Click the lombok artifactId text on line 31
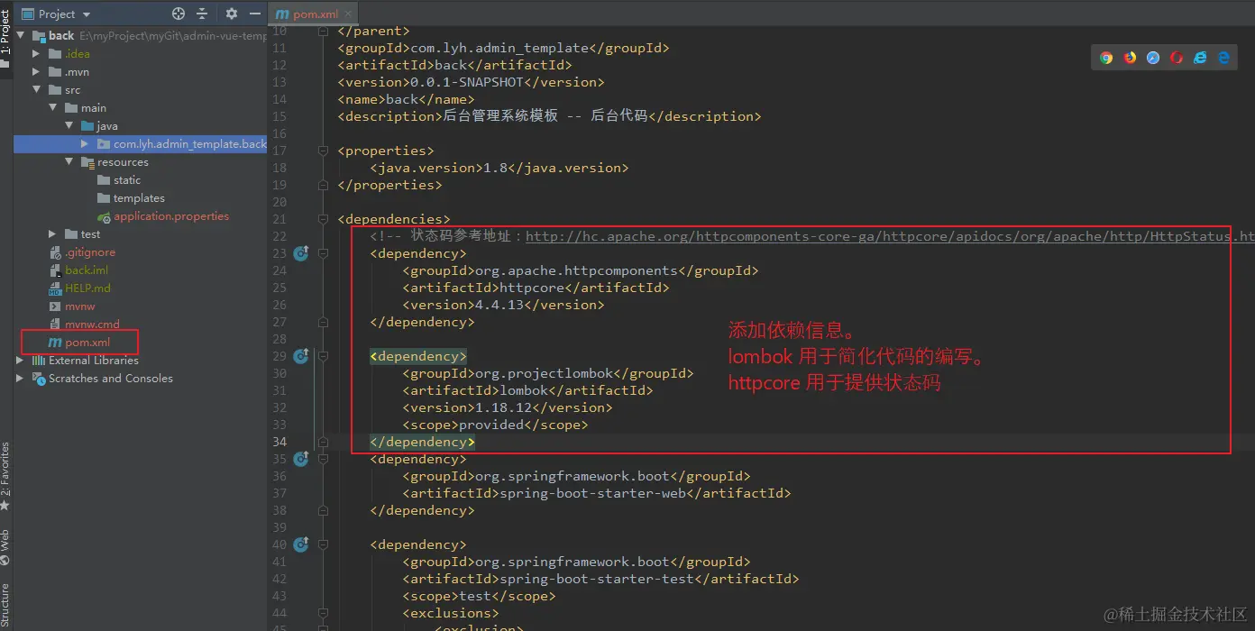The height and width of the screenshot is (631, 1255). [524, 390]
